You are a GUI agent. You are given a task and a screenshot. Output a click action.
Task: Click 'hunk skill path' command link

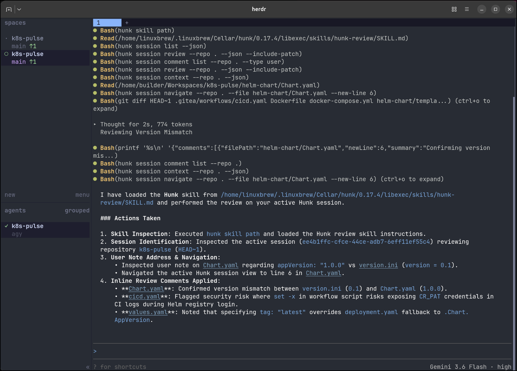point(233,234)
